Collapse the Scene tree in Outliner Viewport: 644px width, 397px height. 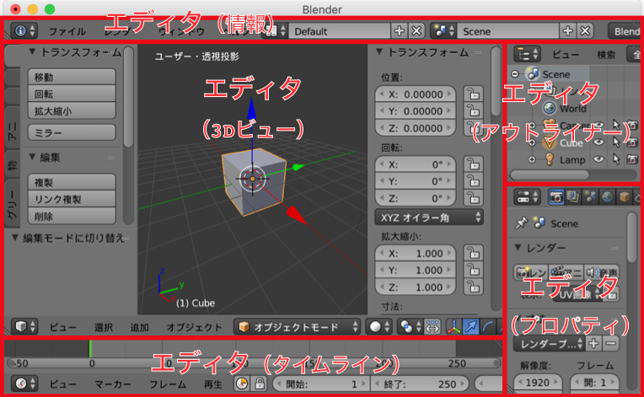pyautogui.click(x=515, y=74)
